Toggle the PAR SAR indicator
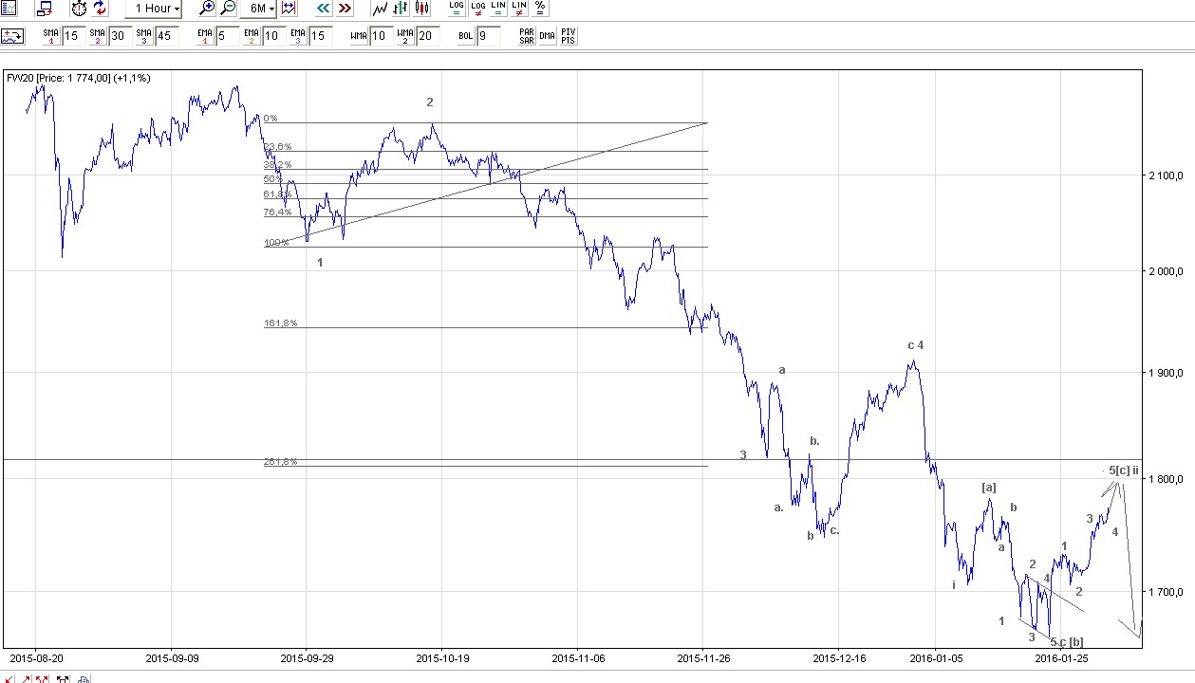This screenshot has height=683, width=1195. click(527, 36)
